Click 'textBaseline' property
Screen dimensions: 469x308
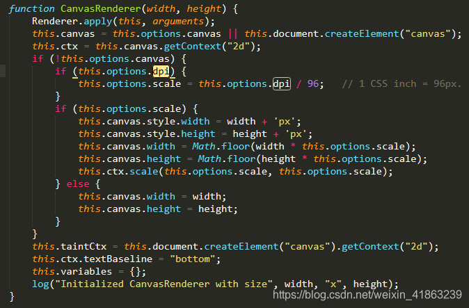coord(118,259)
